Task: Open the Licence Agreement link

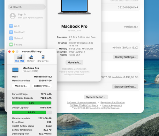Action: tap(112, 105)
